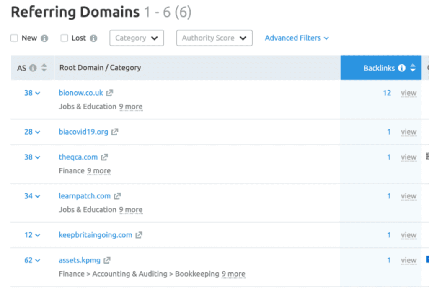429x297 pixels.
Task: Open learnpatch.com domain link
Action: (x=85, y=196)
